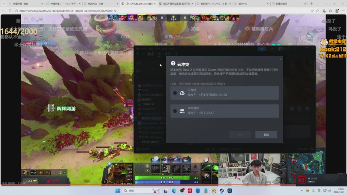Viewport: 347px width, 195px height.
Task: Open the 库 tab in the Steam window
Action: coord(159,54)
